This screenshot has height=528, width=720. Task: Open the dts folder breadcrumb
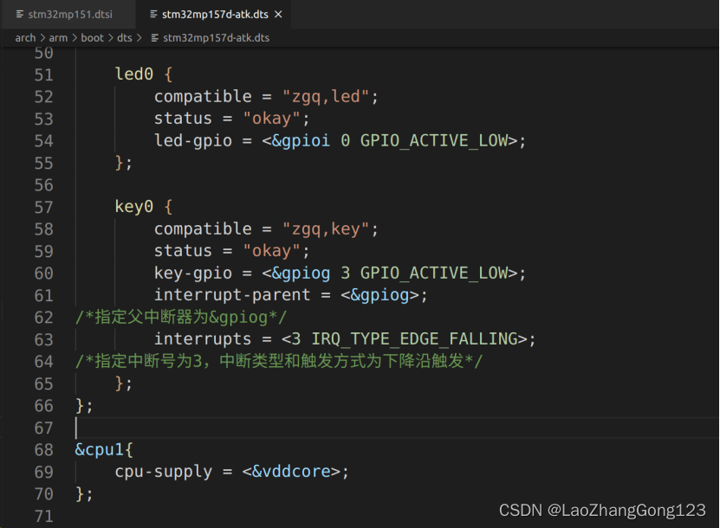tap(125, 37)
